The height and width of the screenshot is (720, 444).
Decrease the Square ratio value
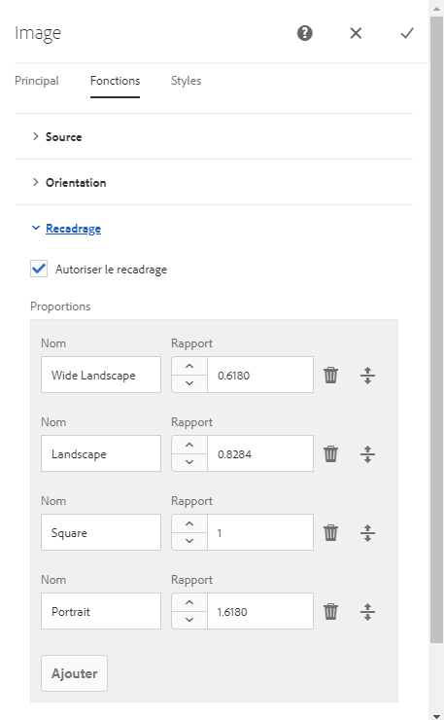(x=189, y=541)
